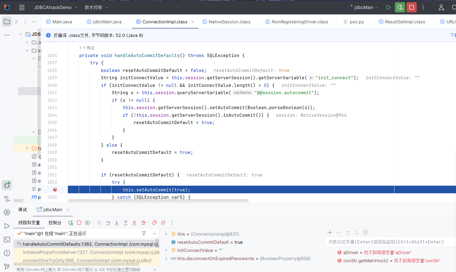The image size is (456, 272).
Task: Open project panel options ellipsis
Action: tap(25, 22)
